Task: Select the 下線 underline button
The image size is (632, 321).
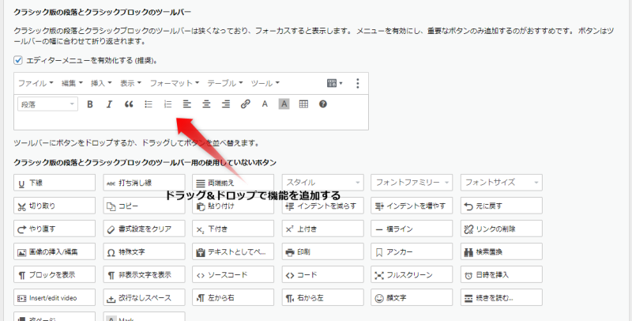Action: pos(55,183)
